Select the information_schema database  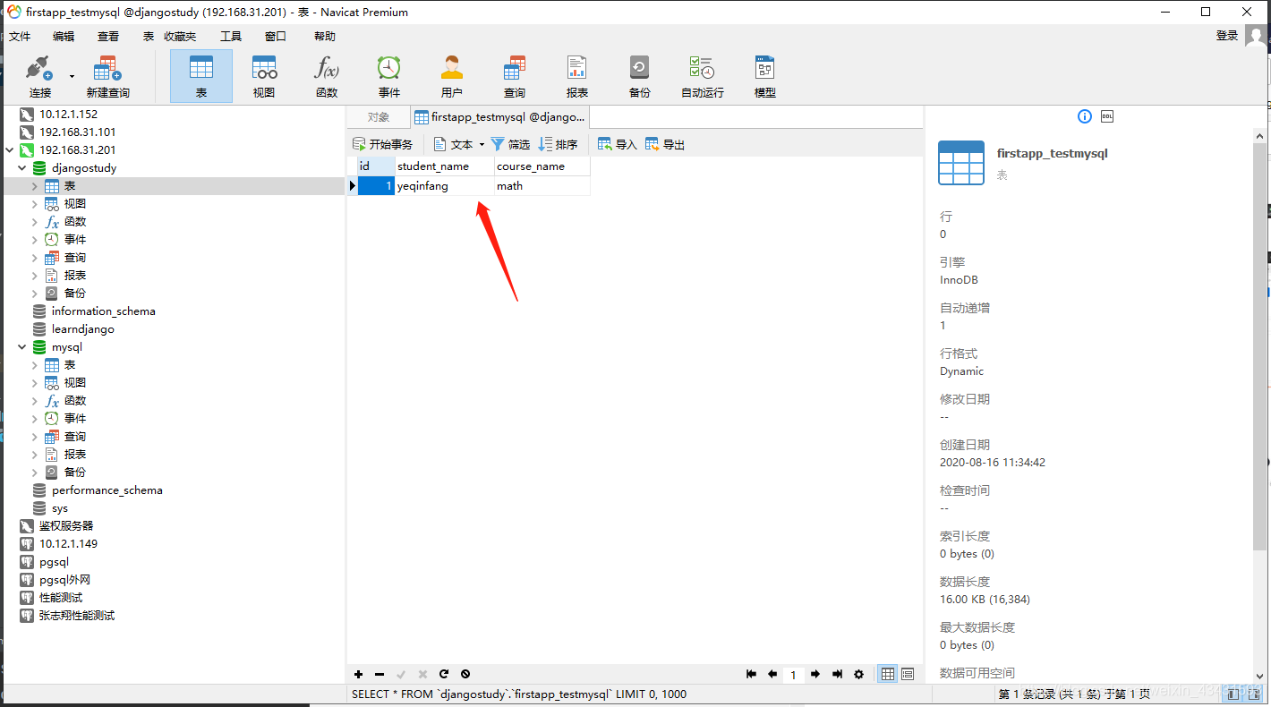tap(103, 311)
